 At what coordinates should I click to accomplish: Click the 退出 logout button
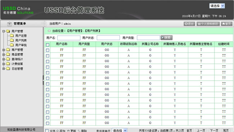tap(189, 24)
